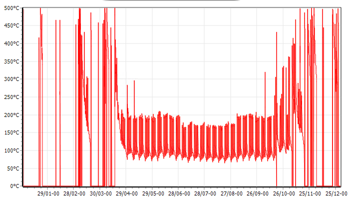
Task: Click the 29/01-00 date label
Action: click(x=48, y=193)
